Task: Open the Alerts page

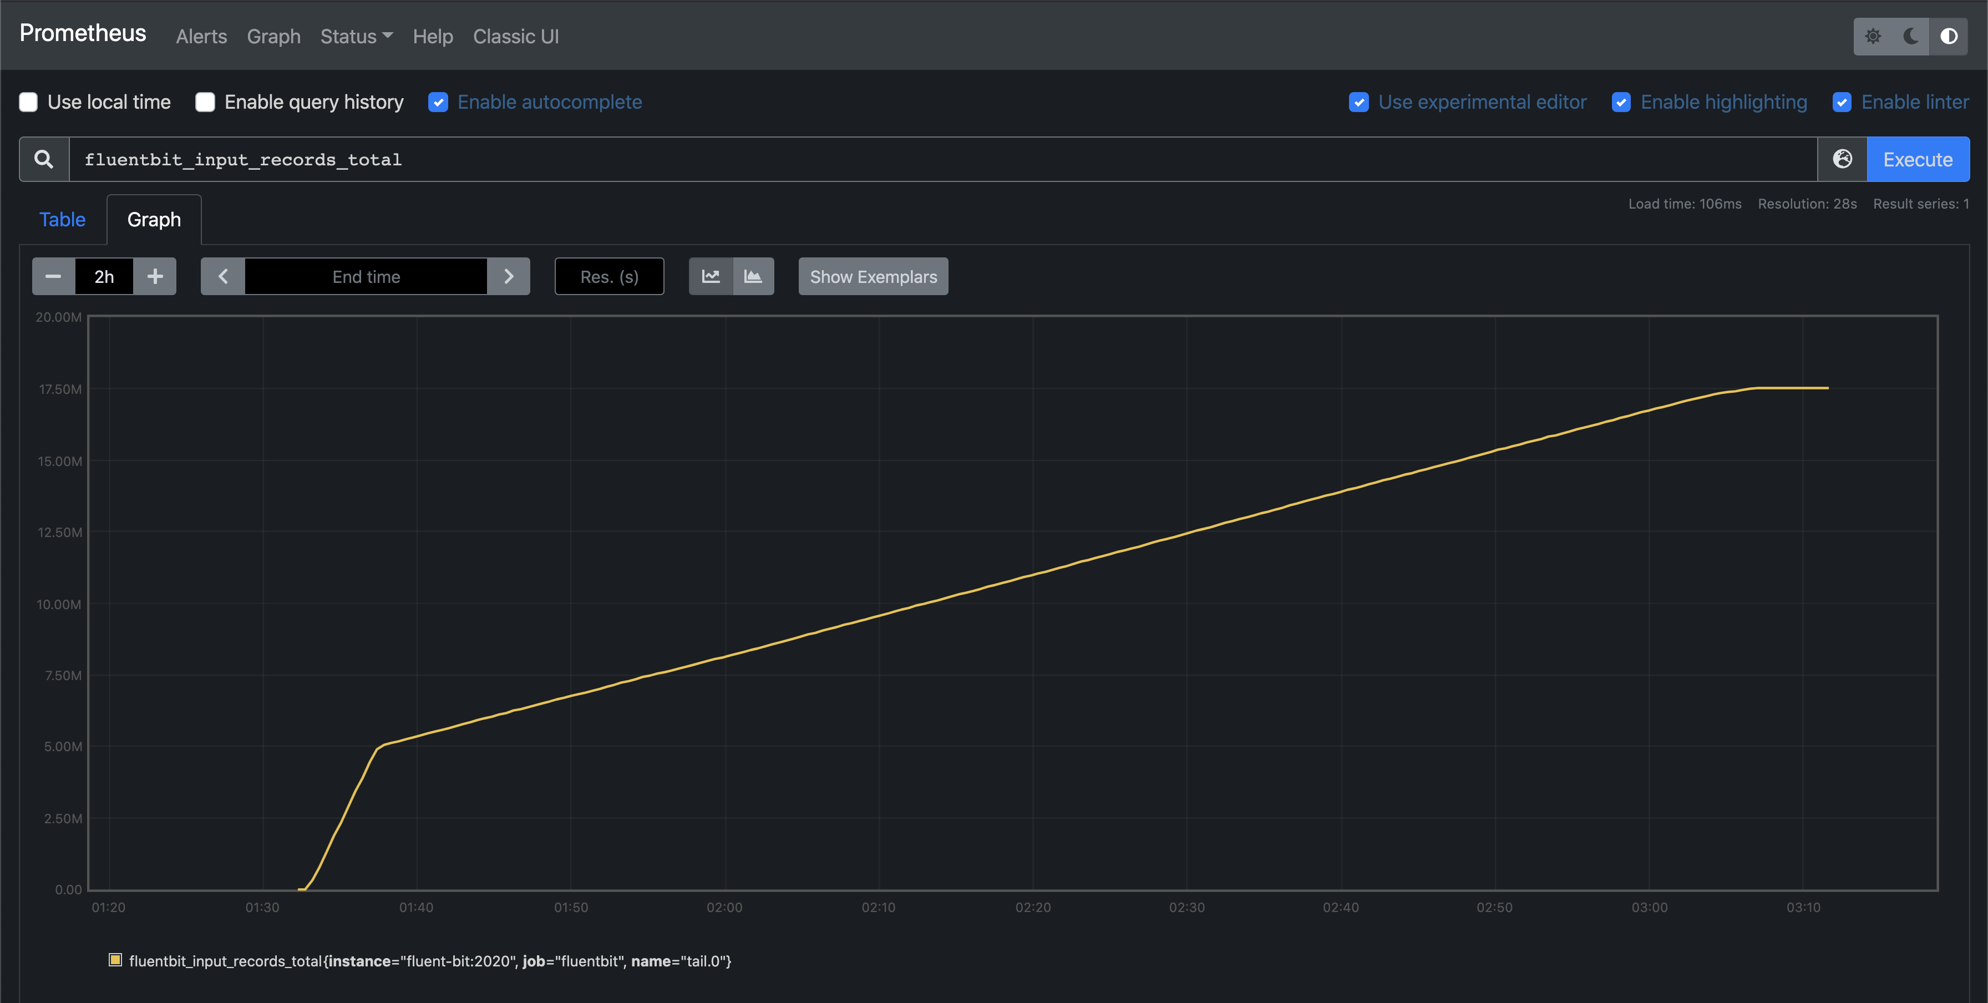Action: tap(201, 36)
